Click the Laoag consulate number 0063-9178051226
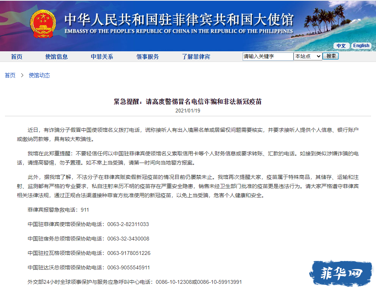The width and height of the screenshot is (376, 291). coord(129,253)
